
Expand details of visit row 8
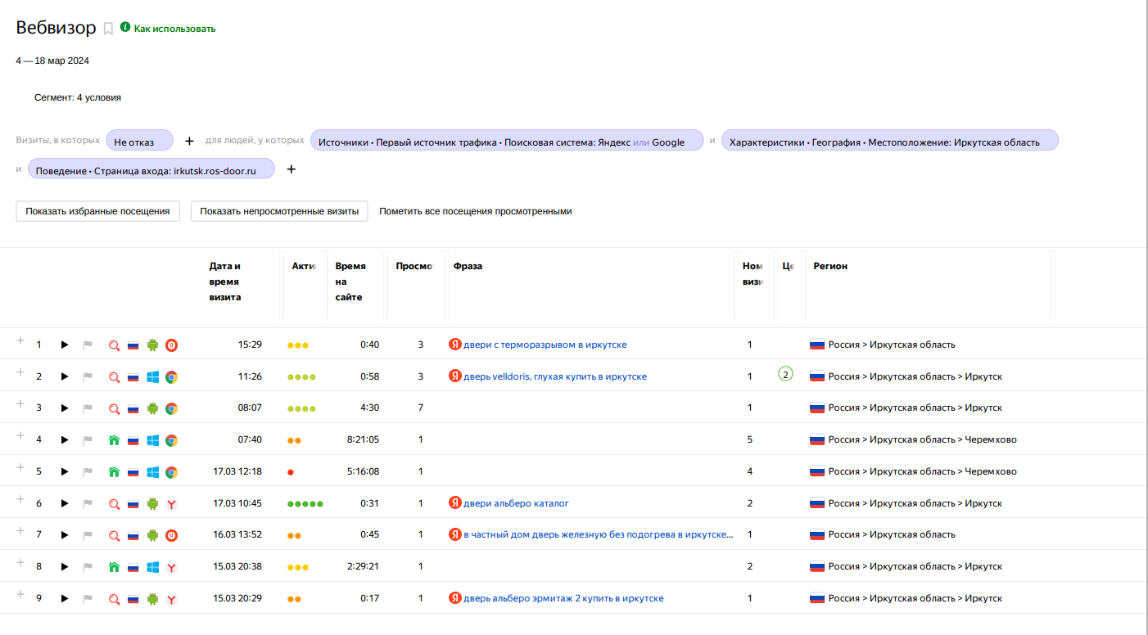coord(20,563)
